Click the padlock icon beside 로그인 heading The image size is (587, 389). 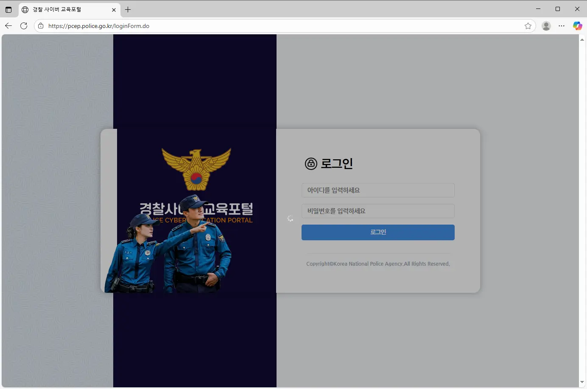coord(311,164)
